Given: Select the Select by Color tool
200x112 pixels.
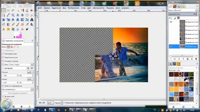Looking at the screenshot, I should pos(22,10).
